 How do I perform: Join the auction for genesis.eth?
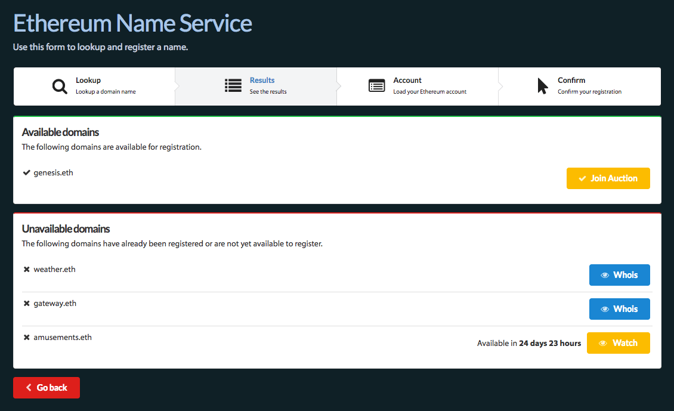click(x=608, y=178)
